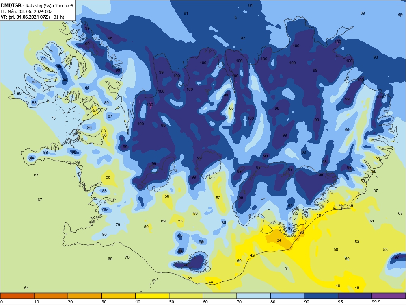Click the humidity value '79' on the map
The width and height of the screenshot is (406, 305).
click(118, 224)
